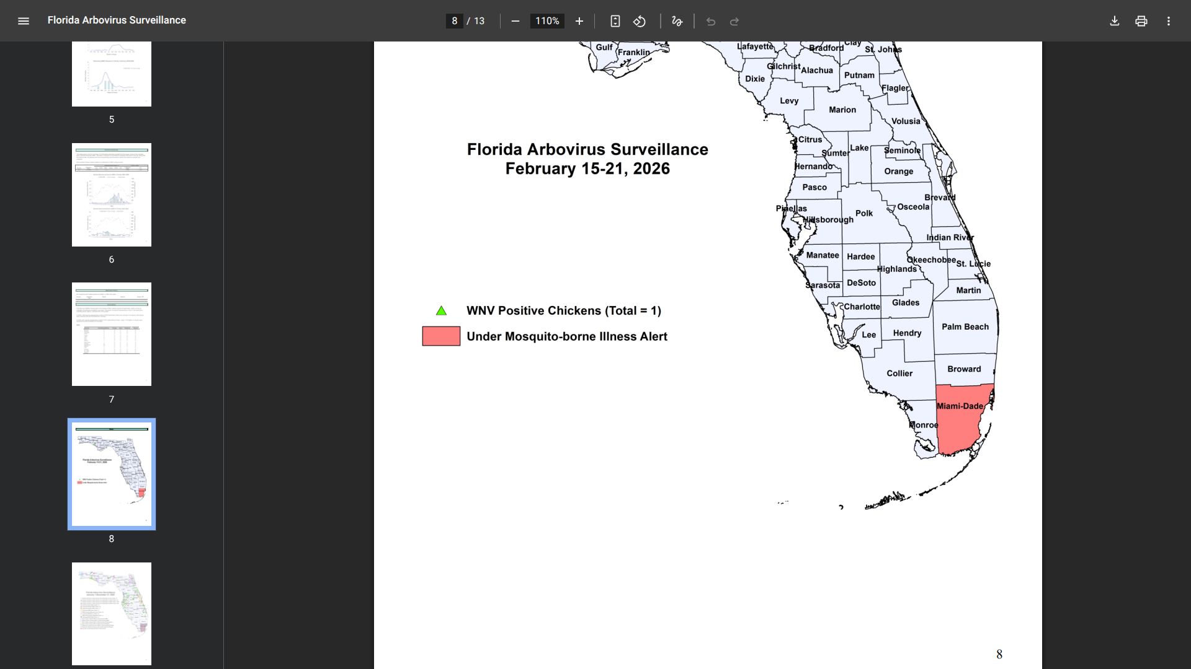Click the zoom out minus icon
1191x669 pixels.
(x=515, y=21)
